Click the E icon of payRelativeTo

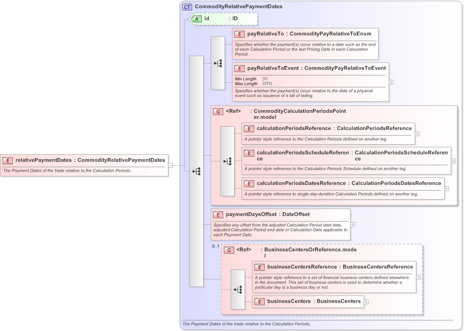click(239, 34)
